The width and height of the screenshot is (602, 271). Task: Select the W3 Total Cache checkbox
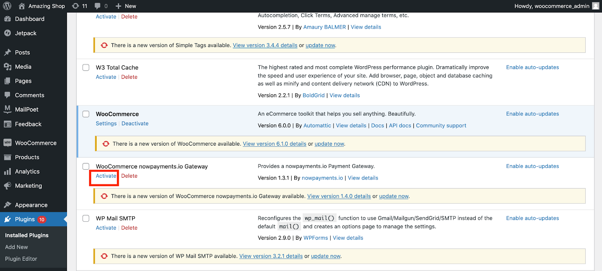click(86, 67)
